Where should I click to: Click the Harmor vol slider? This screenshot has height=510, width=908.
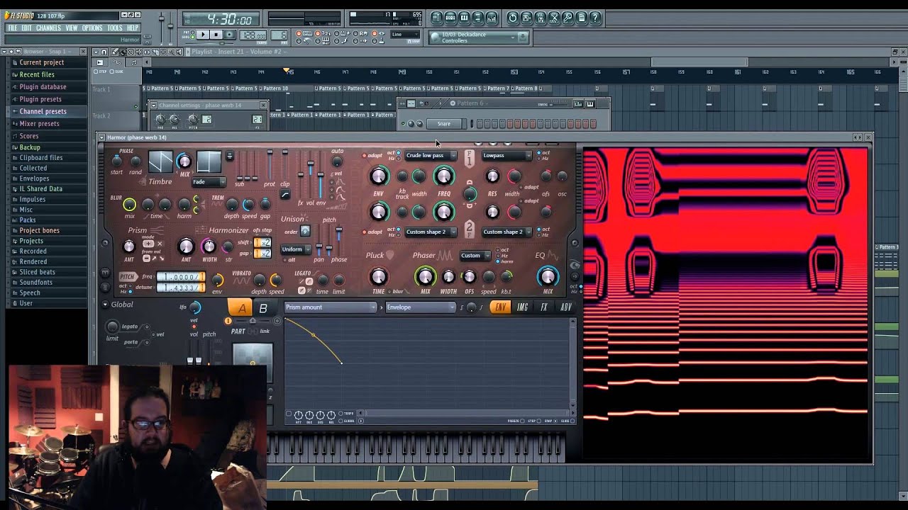click(310, 176)
